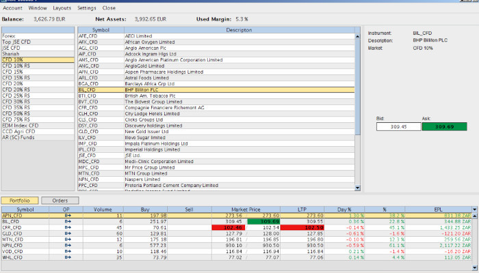
Task: Click the Bid price 309.45 box
Action: (396, 126)
